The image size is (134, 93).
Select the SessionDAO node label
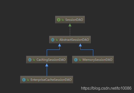(74, 20)
